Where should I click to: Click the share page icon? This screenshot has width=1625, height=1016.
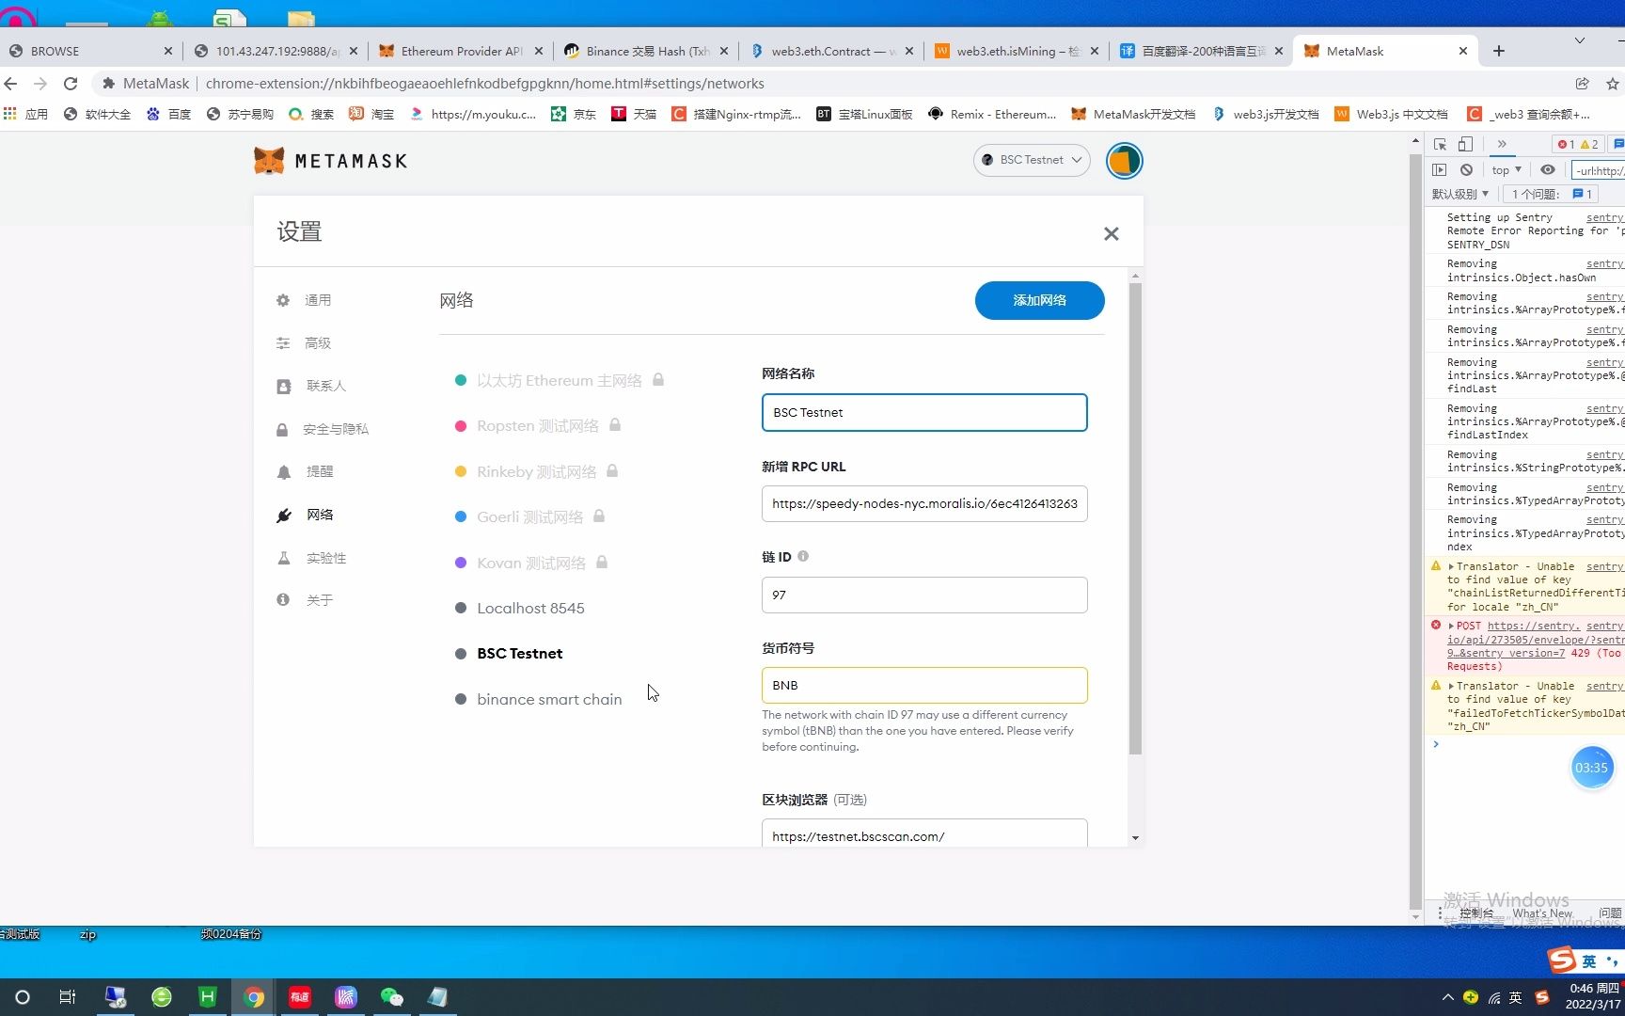click(1583, 84)
